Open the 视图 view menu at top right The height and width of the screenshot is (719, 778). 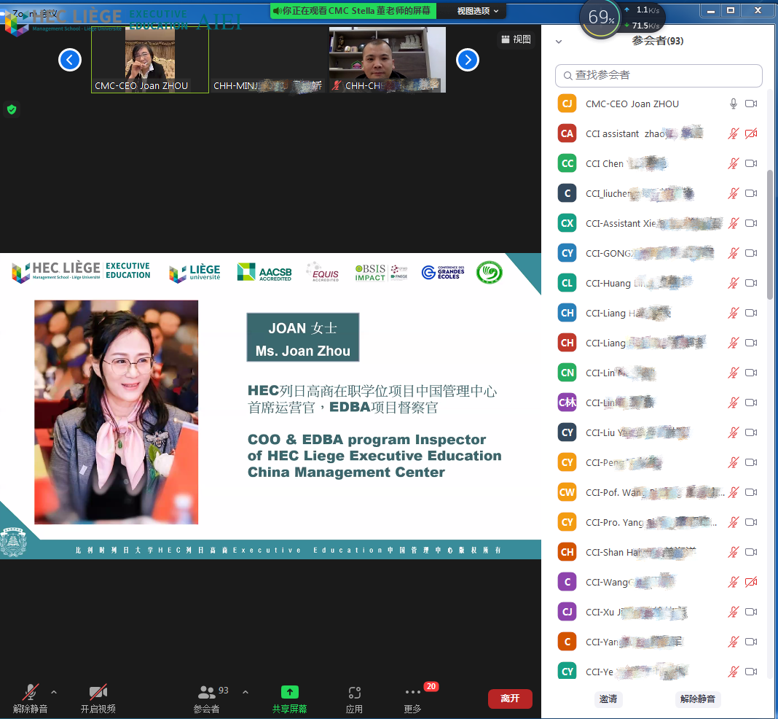pyautogui.click(x=516, y=39)
